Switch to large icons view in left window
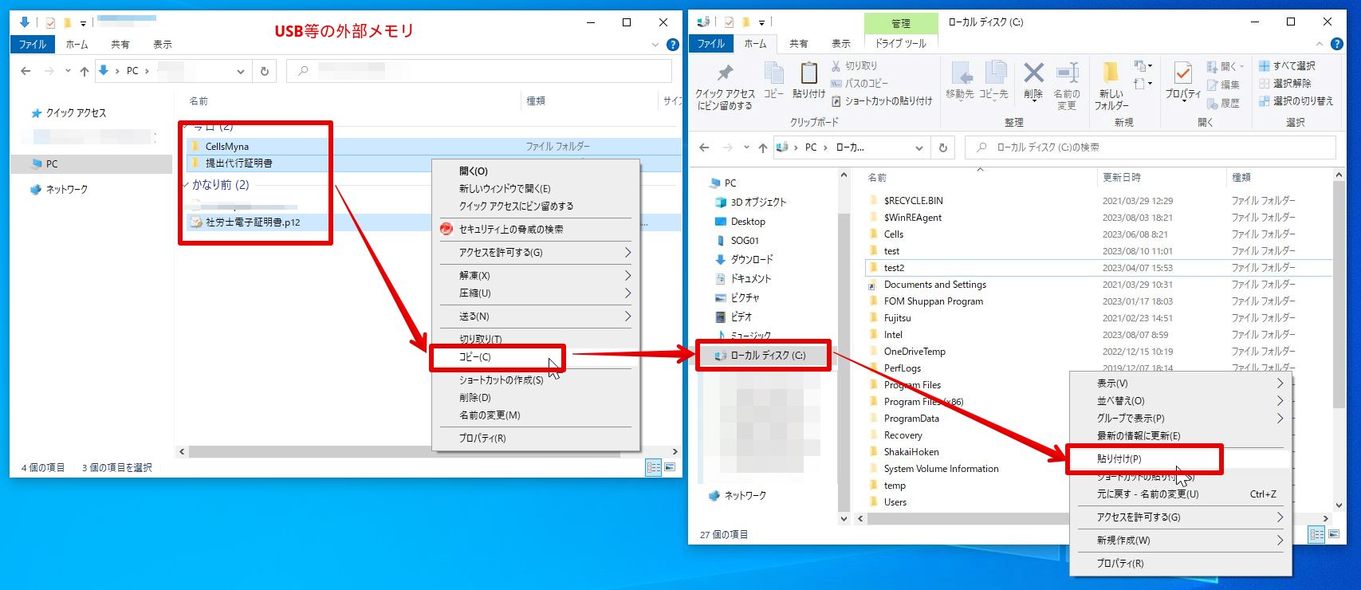The width and height of the screenshot is (1361, 590). 670,467
